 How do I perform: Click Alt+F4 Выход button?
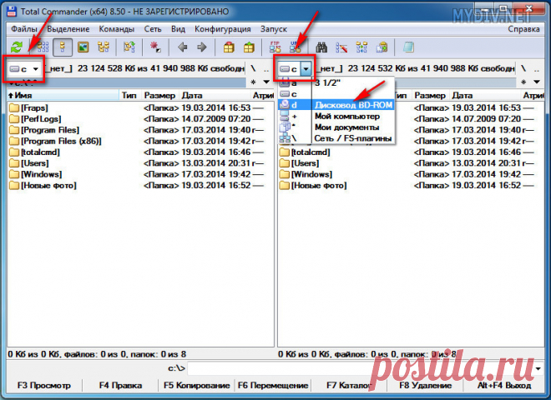coord(504,385)
